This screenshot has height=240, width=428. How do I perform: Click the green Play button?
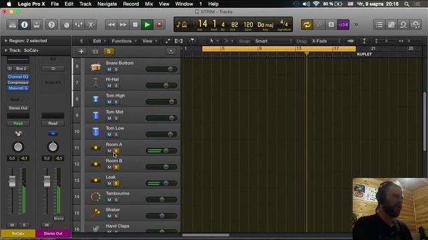pyautogui.click(x=147, y=25)
